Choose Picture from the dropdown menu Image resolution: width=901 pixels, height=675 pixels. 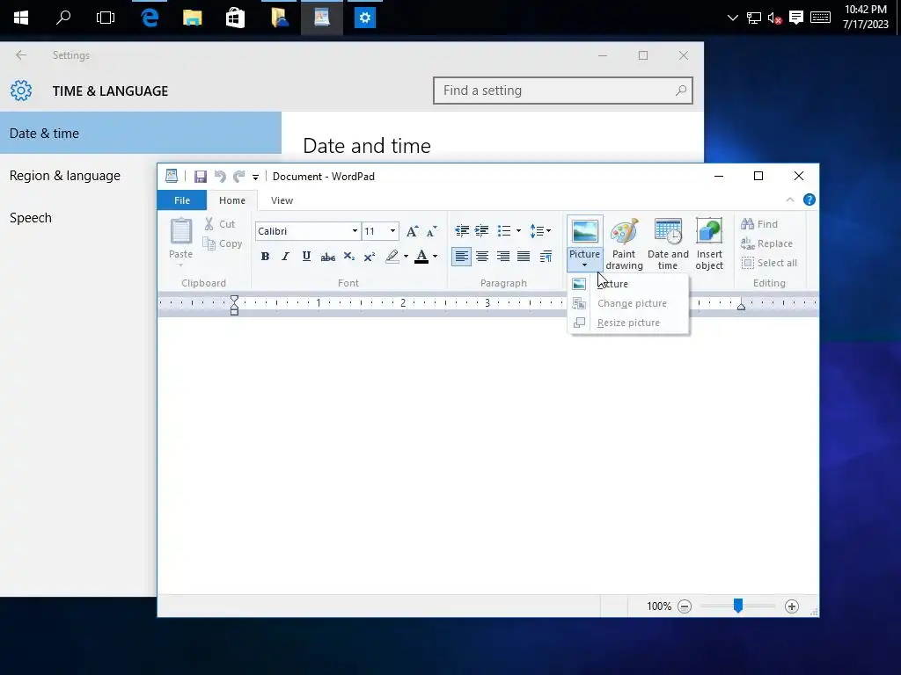[x=628, y=284]
